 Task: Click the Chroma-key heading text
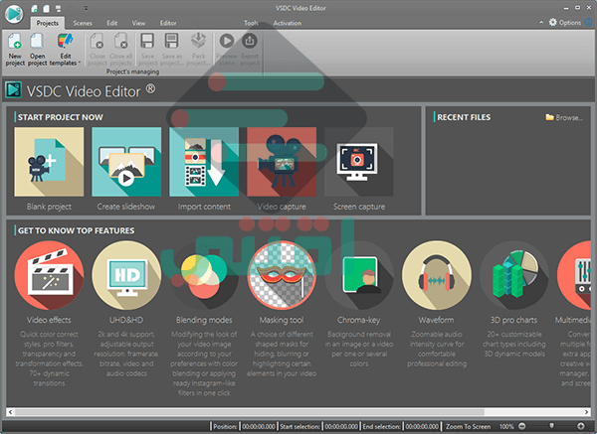pyautogui.click(x=358, y=320)
